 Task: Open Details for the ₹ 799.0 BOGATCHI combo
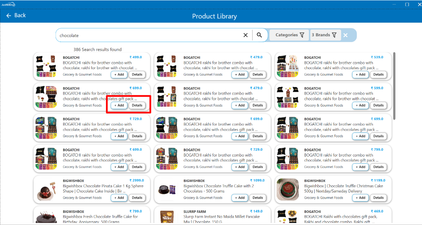click(x=378, y=167)
